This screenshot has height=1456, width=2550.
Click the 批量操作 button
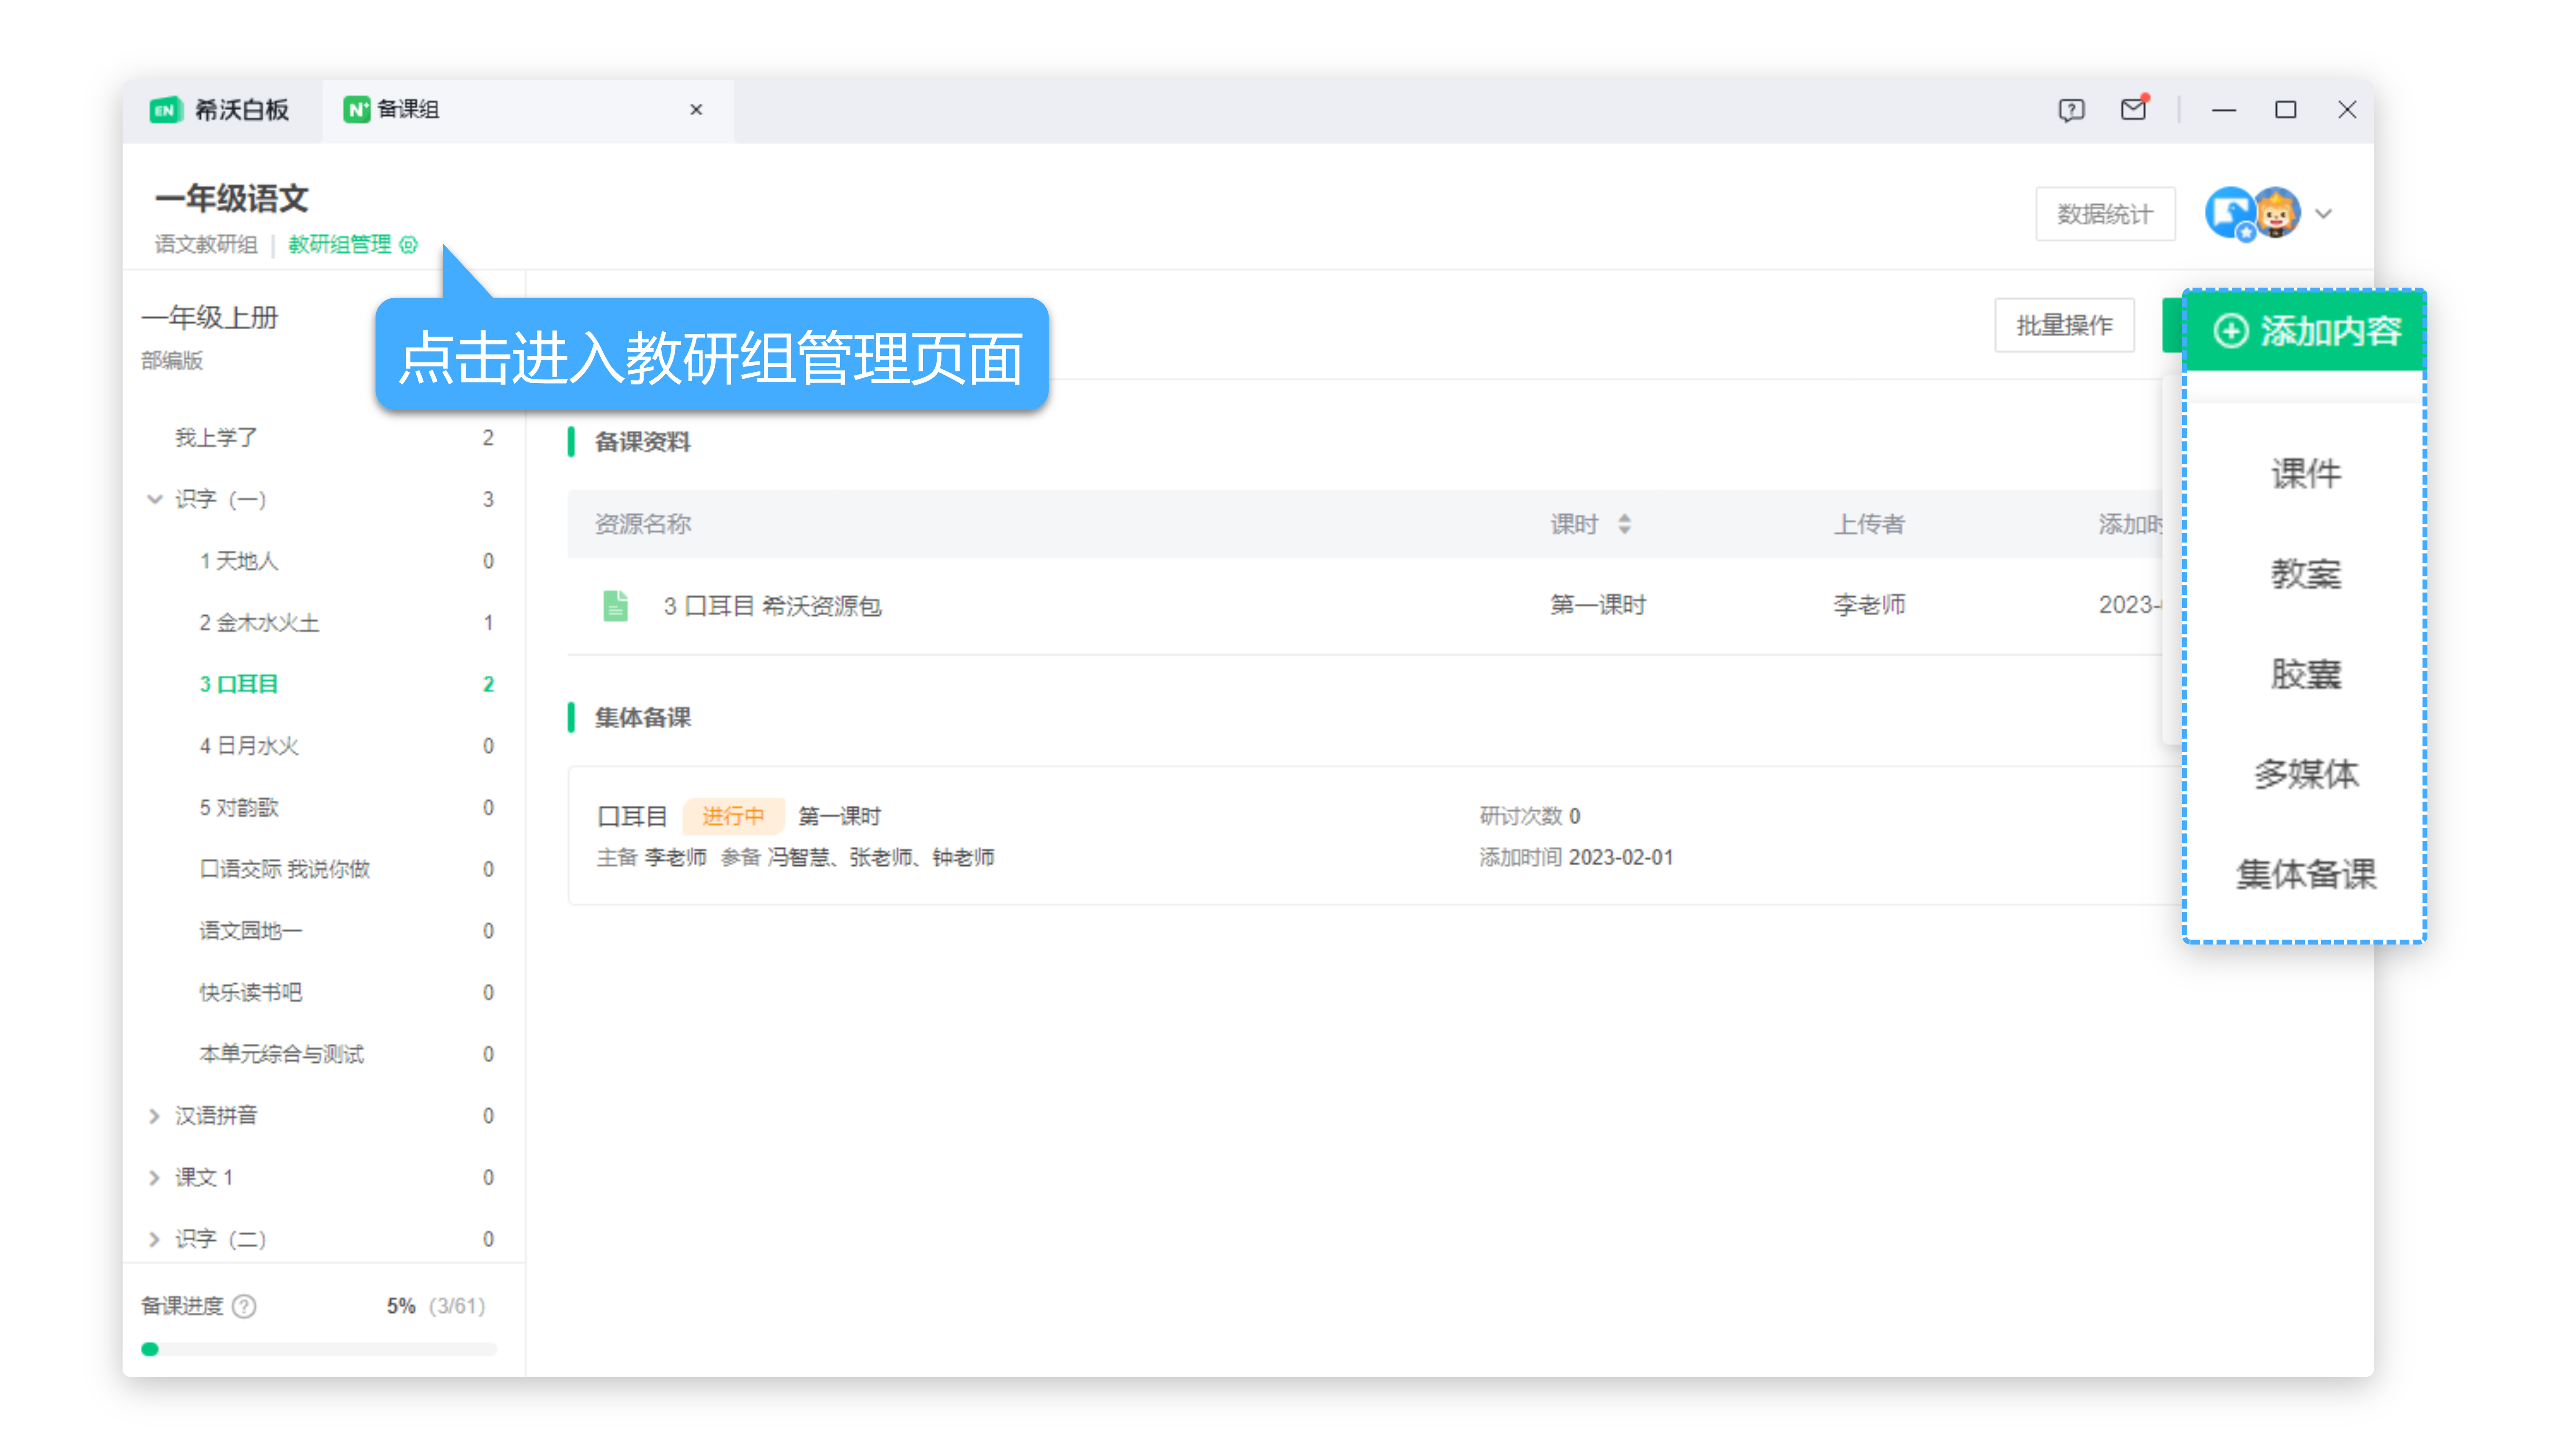click(x=2064, y=325)
